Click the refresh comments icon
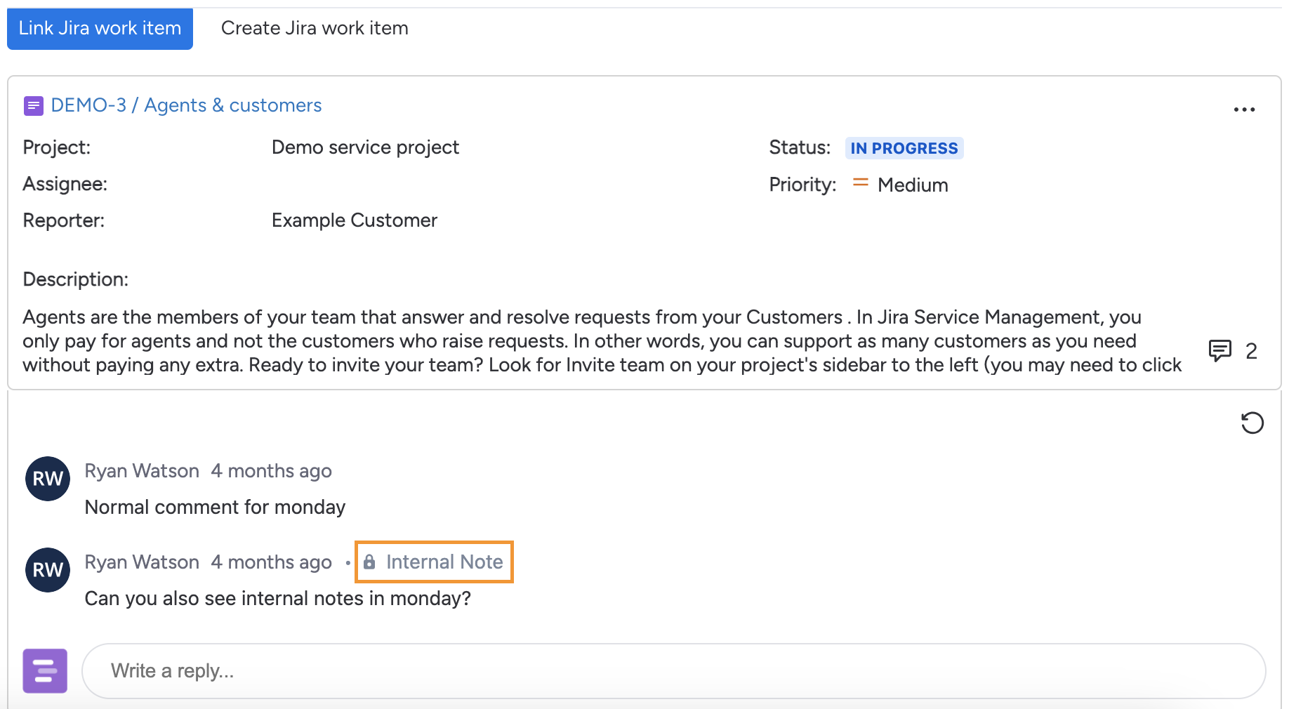This screenshot has height=709, width=1289. (x=1252, y=423)
